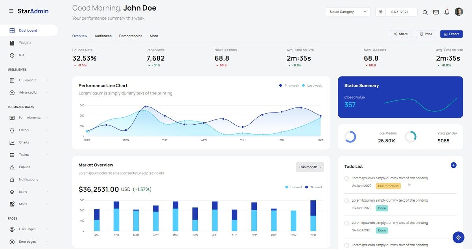Check the Due tomorrow todo item

click(347, 178)
